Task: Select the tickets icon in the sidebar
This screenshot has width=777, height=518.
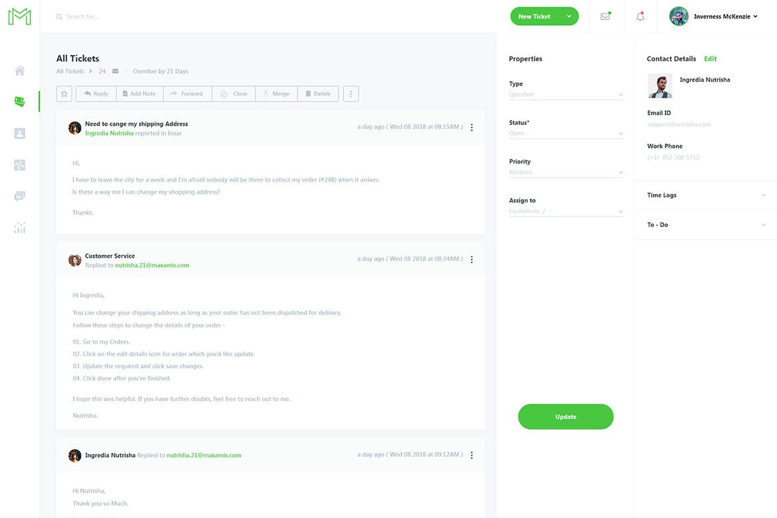Action: click(x=19, y=102)
